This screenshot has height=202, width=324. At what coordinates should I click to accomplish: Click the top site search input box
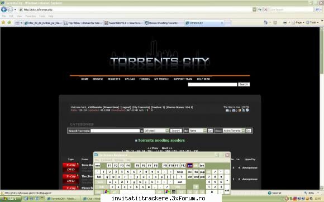tap(212, 84)
